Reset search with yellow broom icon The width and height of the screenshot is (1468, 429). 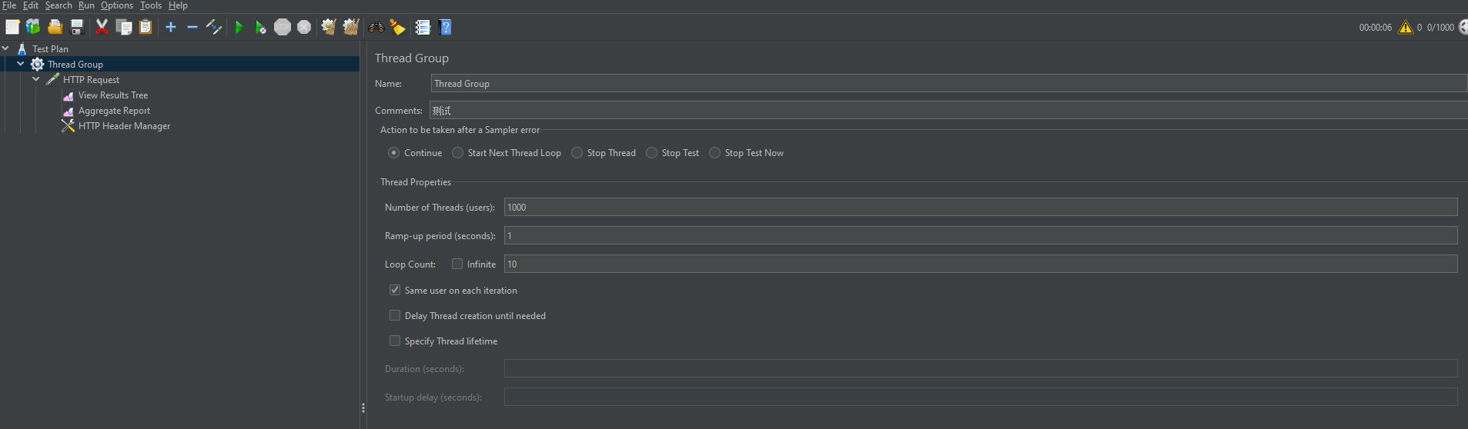[x=398, y=27]
